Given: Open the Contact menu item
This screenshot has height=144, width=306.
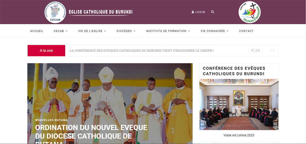Looking at the screenshot, I should (x=246, y=31).
